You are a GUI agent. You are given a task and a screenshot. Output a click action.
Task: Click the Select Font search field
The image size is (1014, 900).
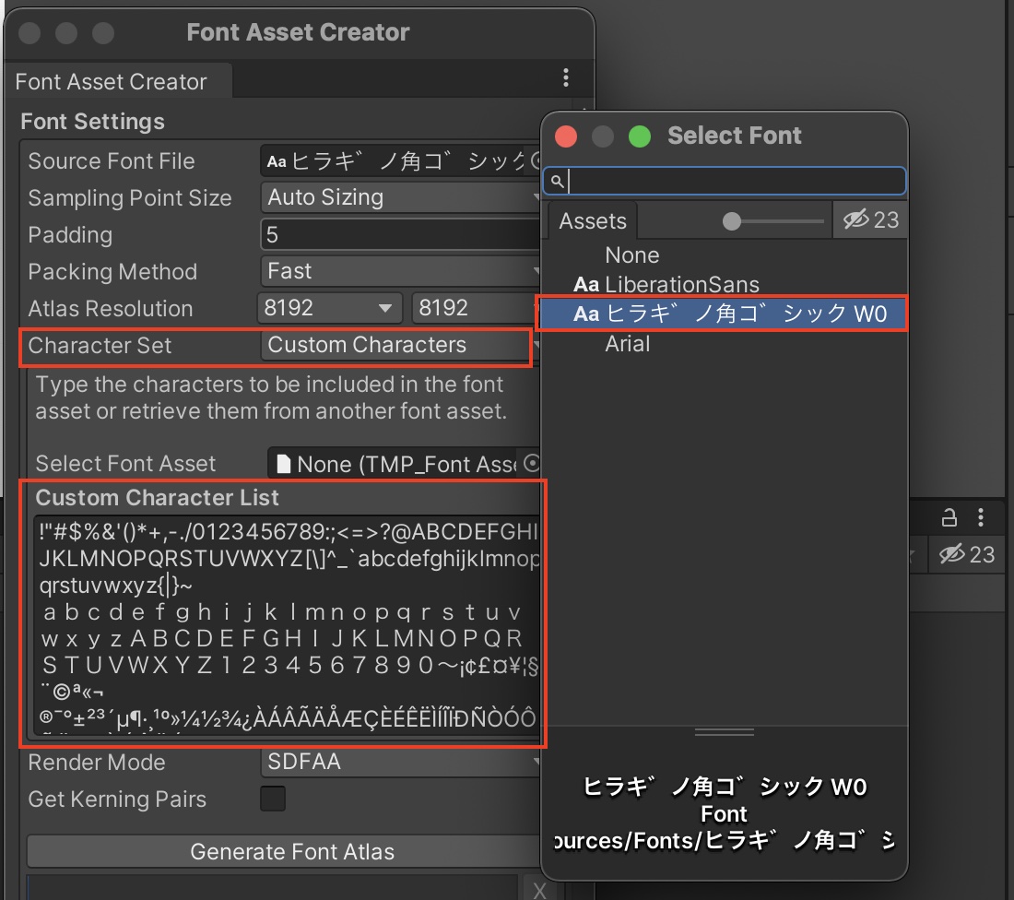(x=725, y=181)
